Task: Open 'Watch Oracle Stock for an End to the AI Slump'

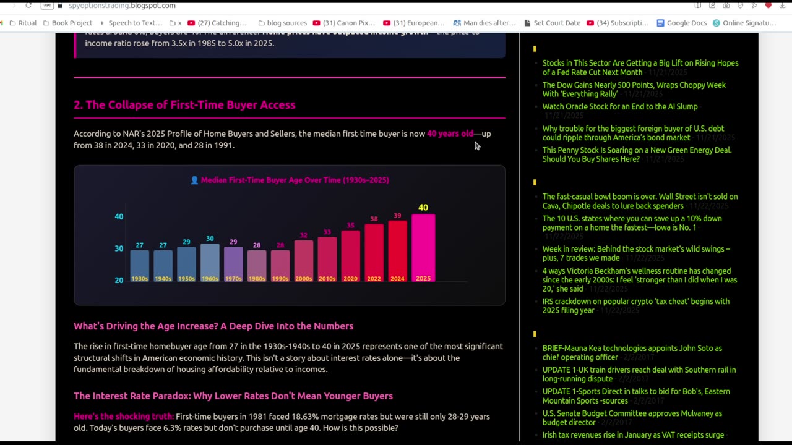Action: click(x=620, y=106)
